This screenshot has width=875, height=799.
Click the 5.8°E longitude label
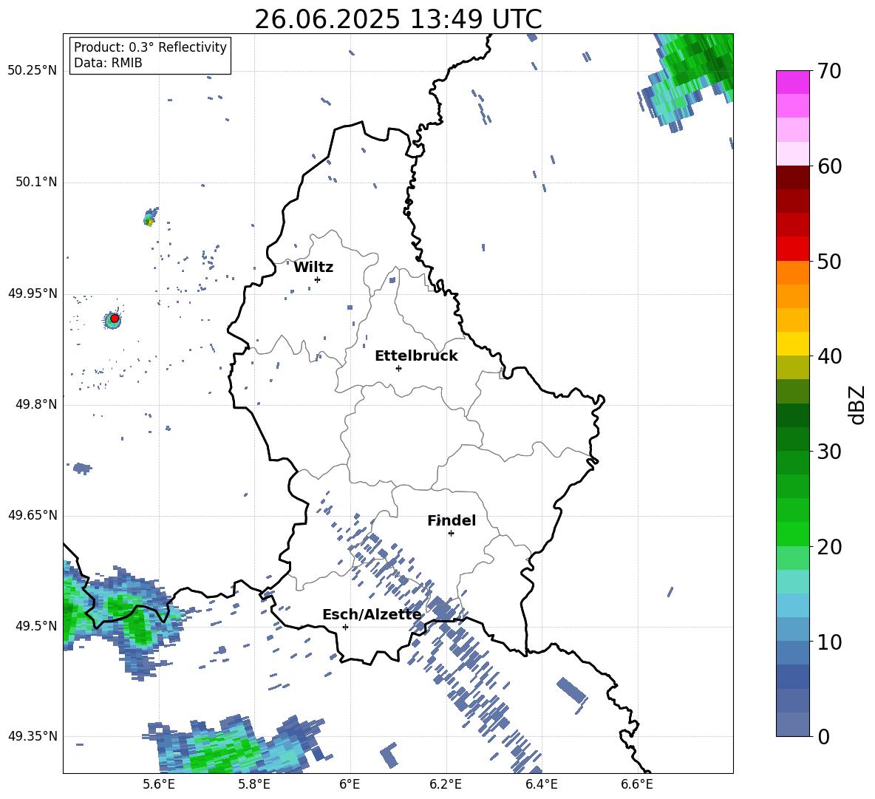point(254,784)
